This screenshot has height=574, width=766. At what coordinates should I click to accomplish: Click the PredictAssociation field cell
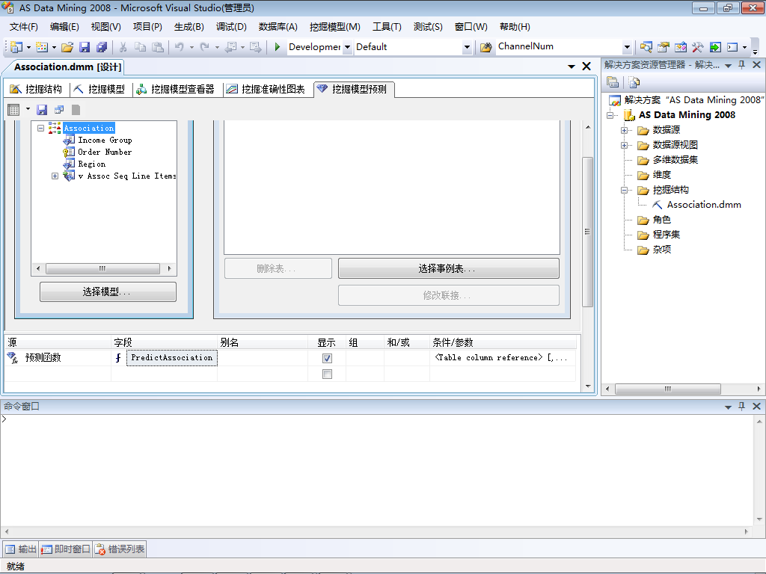pos(171,358)
